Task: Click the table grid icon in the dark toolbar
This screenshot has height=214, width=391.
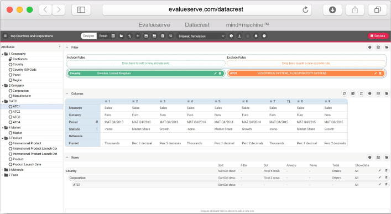Action: tap(113, 36)
